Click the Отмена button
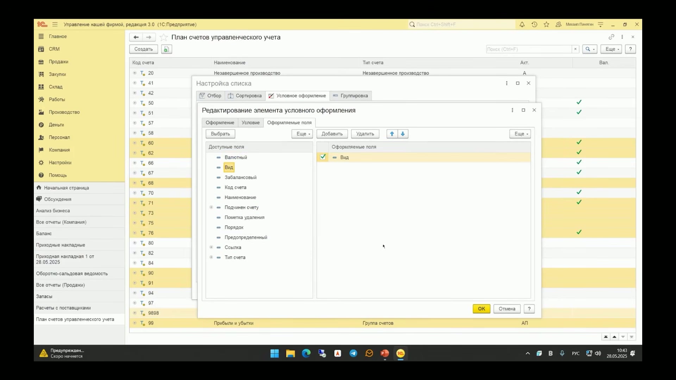This screenshot has height=380, width=676. tap(507, 309)
